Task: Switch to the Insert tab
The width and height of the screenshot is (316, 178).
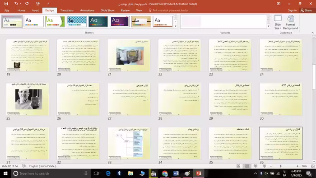Action: pos(35,10)
